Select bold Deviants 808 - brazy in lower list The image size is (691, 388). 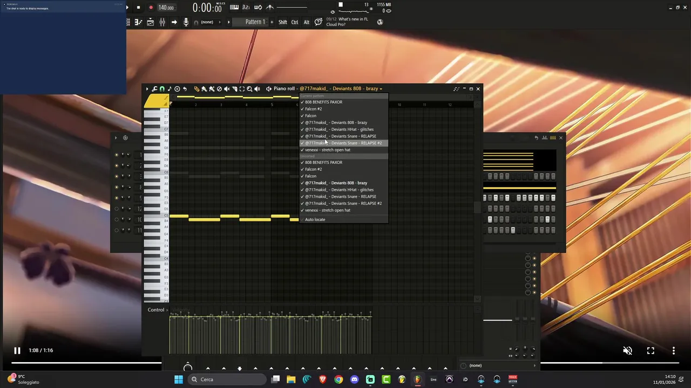coord(343,183)
